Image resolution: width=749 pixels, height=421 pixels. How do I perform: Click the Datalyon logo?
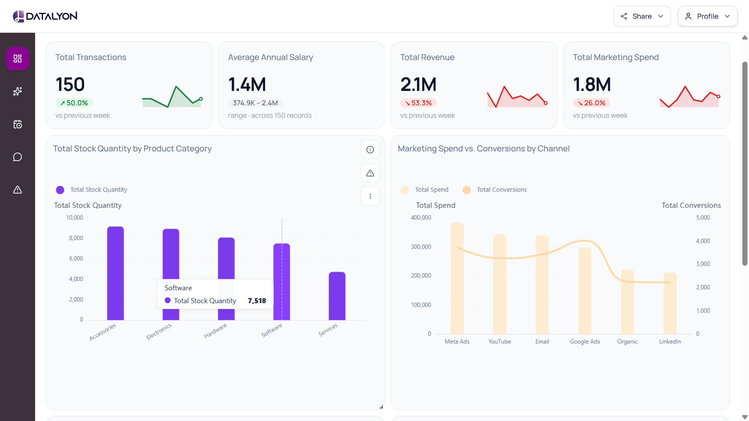click(x=45, y=16)
